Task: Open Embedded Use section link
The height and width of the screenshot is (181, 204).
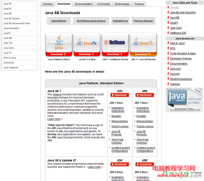Action: [120, 21]
